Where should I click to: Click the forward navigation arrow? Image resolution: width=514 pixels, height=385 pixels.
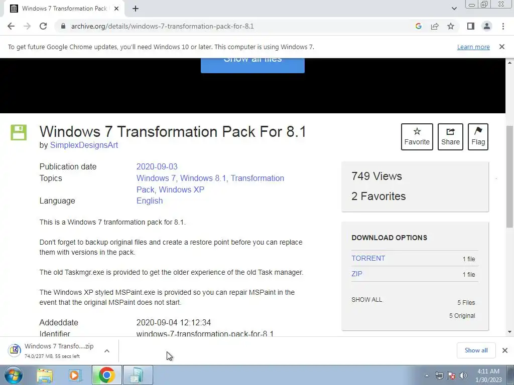pyautogui.click(x=27, y=26)
